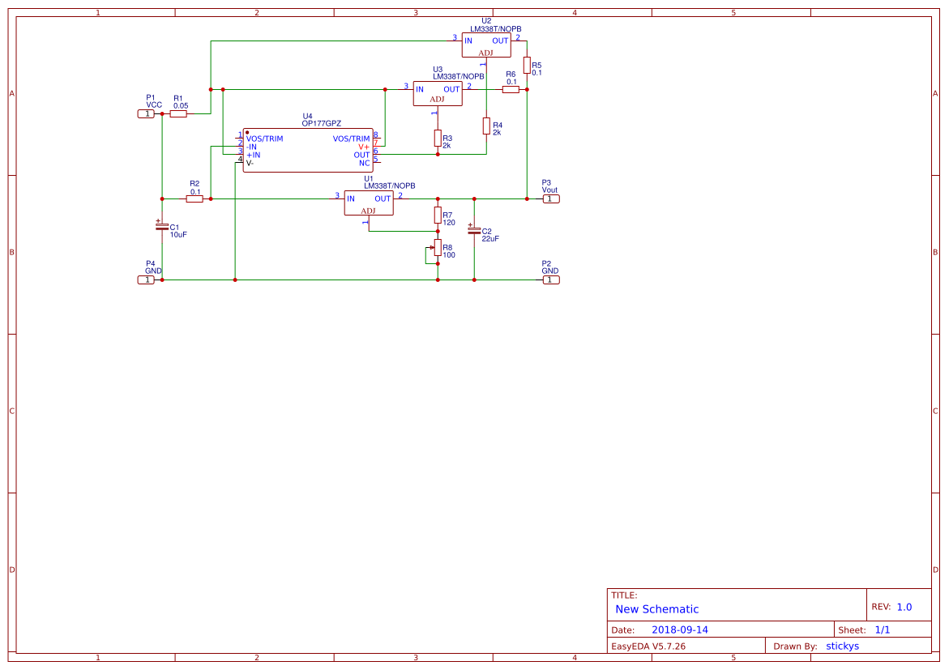This screenshot has width=949, height=670.
Task: Select the U4 OP177GPZ op-amp symbol
Action: [308, 150]
